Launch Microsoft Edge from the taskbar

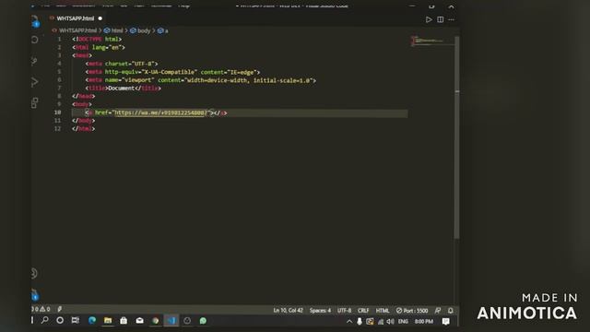pyautogui.click(x=92, y=320)
